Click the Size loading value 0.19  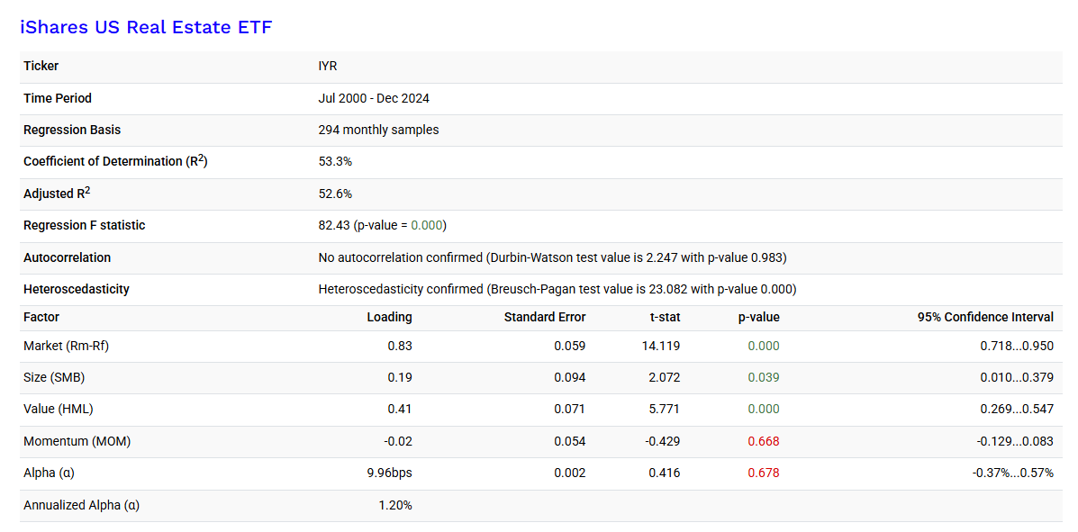[x=401, y=377]
